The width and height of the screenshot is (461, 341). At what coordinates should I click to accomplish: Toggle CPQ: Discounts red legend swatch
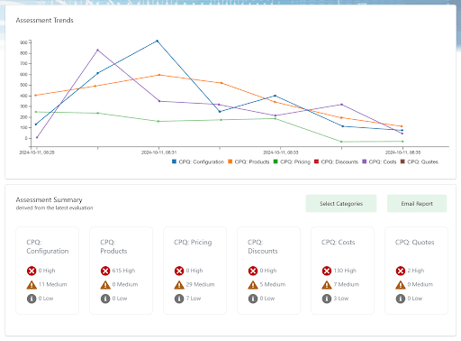(x=316, y=161)
